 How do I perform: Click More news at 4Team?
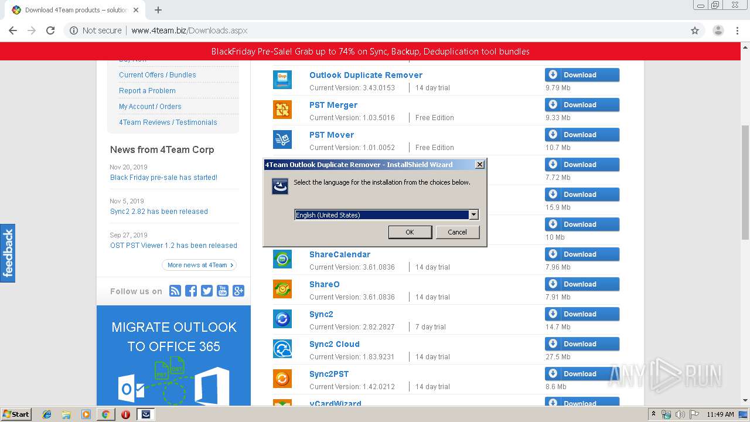199,265
